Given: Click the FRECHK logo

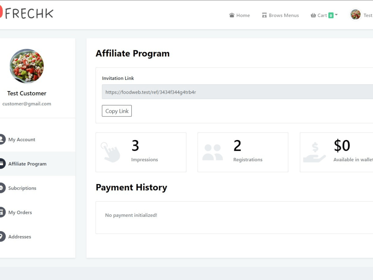Looking at the screenshot, I should pos(26,13).
